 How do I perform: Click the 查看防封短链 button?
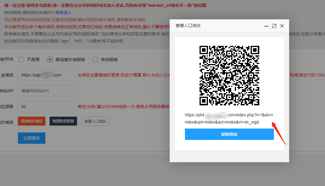pos(63,121)
